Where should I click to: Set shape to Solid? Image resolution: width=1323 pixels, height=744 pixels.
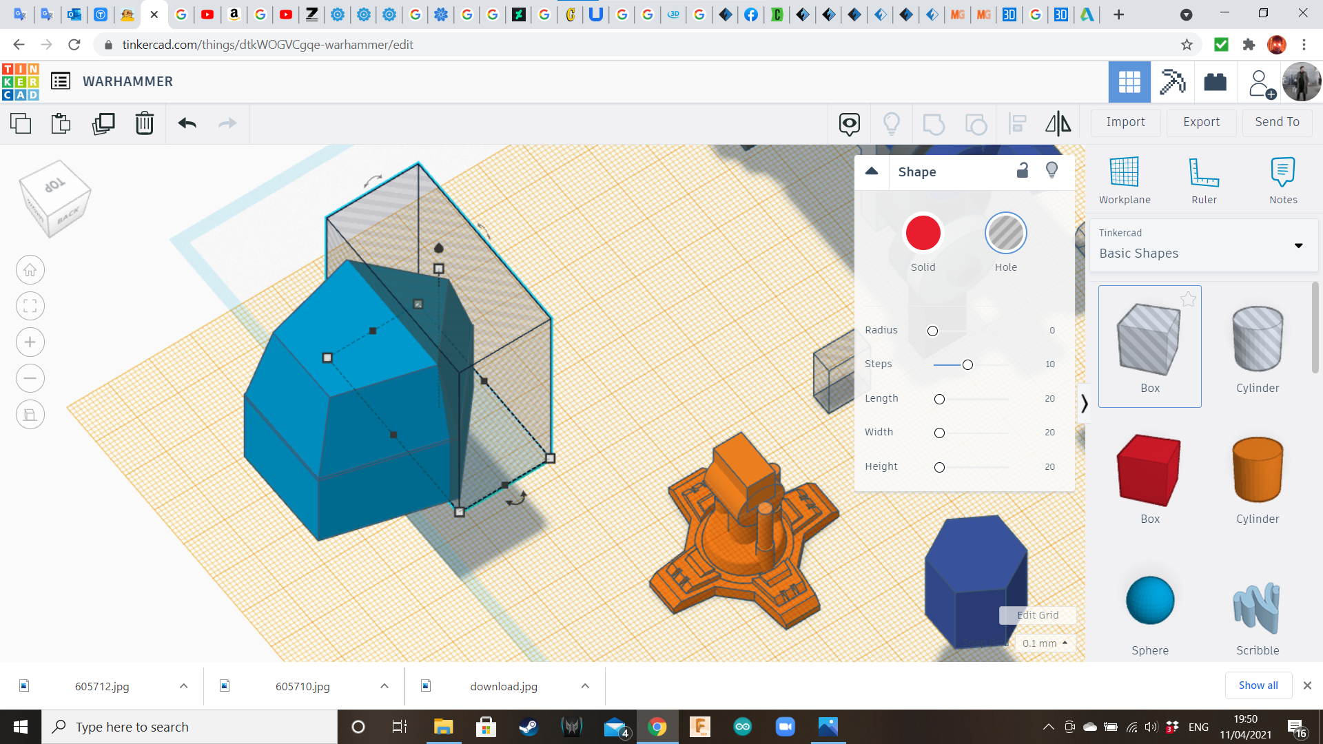923,234
